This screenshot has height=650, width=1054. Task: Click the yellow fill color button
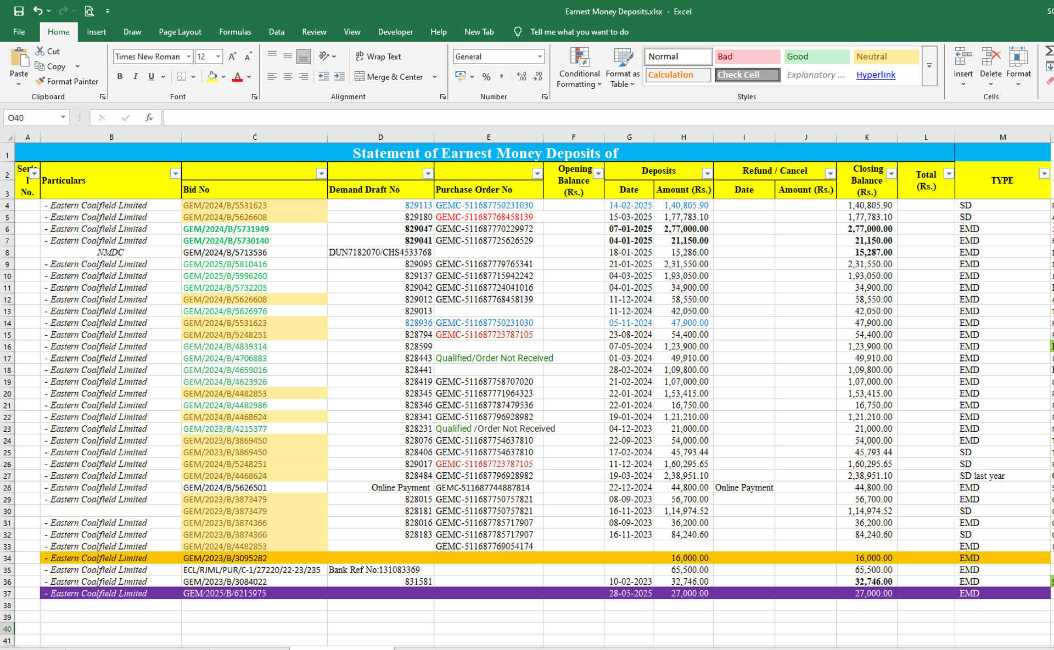[212, 77]
